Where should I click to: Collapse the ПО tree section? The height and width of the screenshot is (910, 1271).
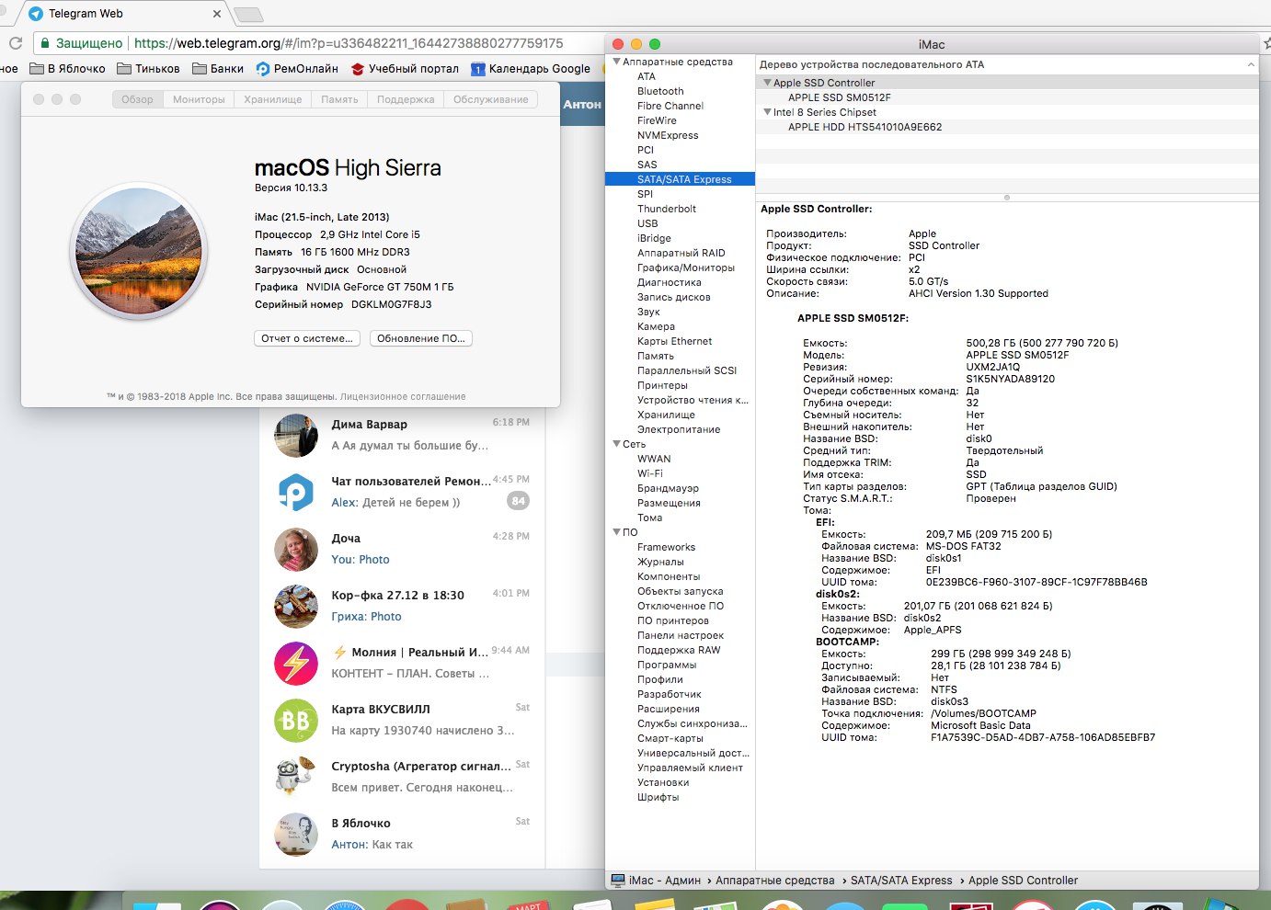tap(617, 532)
